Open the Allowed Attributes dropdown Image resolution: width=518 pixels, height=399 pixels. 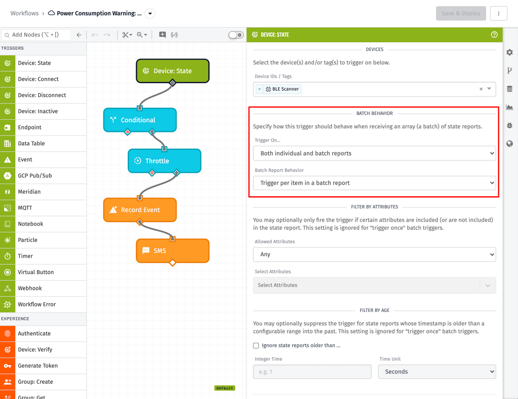(x=374, y=254)
